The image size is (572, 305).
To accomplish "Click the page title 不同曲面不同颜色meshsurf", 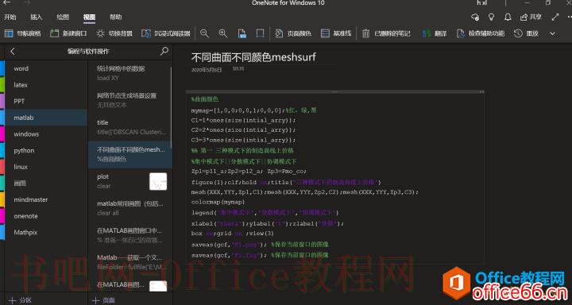I will pyautogui.click(x=253, y=57).
